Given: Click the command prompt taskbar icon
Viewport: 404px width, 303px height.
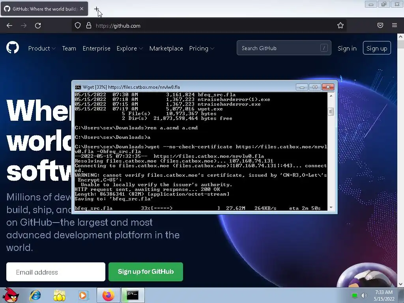Looking at the screenshot, I should 133,295.
